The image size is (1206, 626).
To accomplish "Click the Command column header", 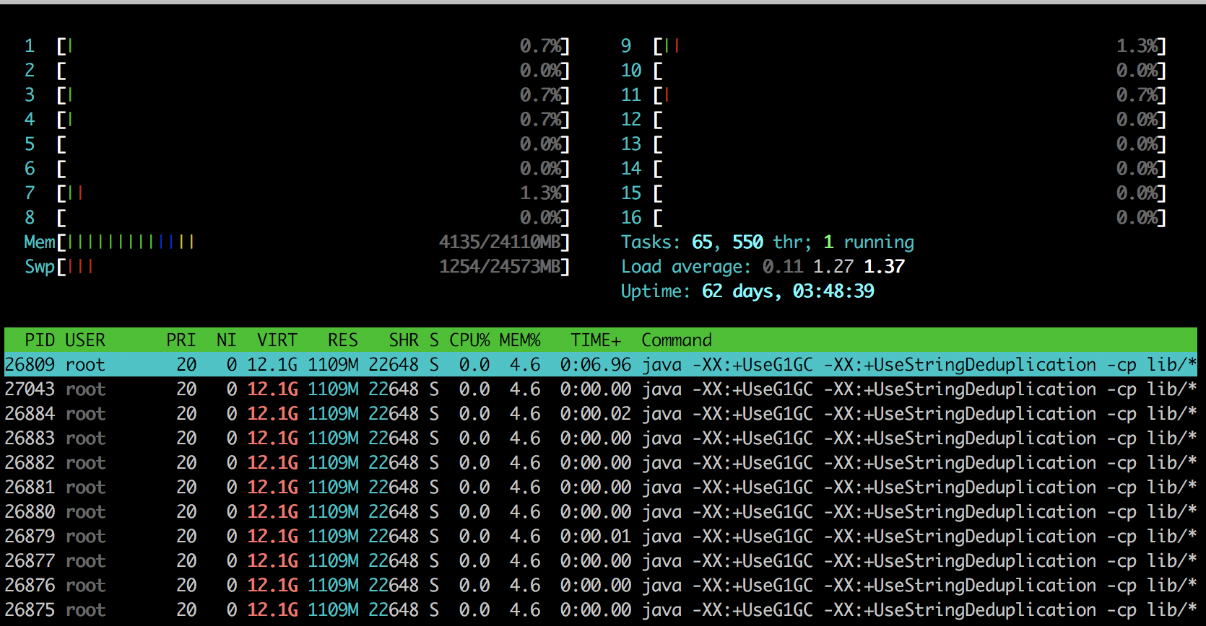I will [x=677, y=340].
